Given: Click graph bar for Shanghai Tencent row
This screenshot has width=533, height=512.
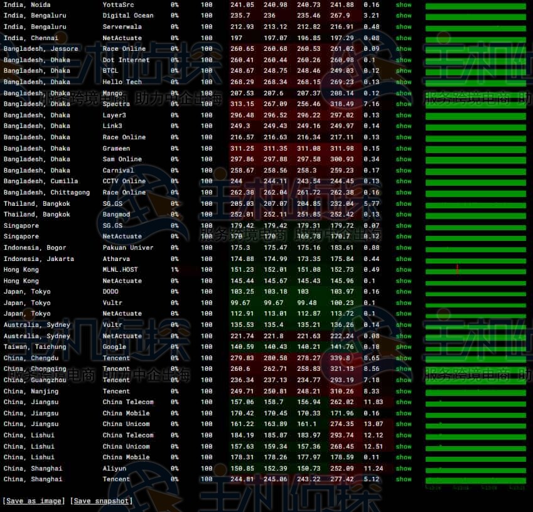Looking at the screenshot, I should pos(475,480).
